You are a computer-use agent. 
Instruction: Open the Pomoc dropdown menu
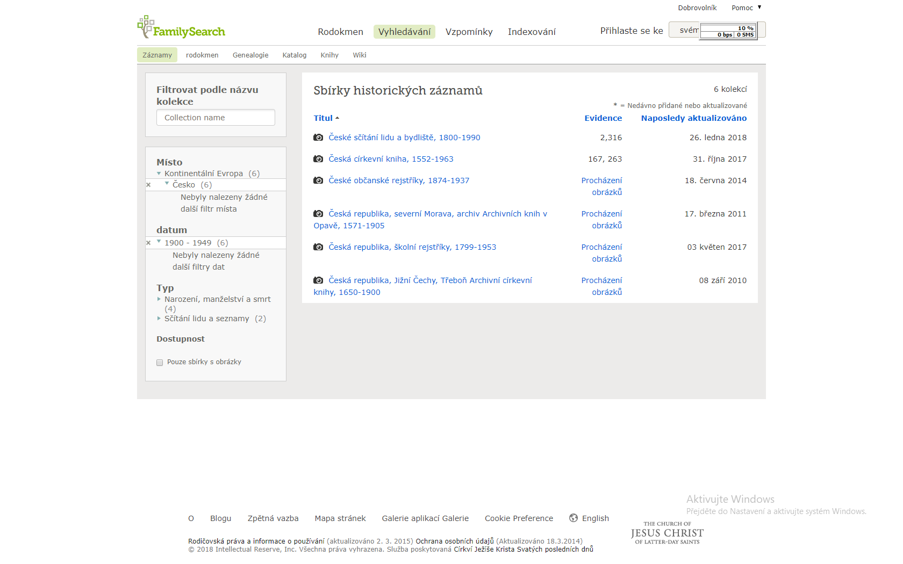(x=746, y=8)
